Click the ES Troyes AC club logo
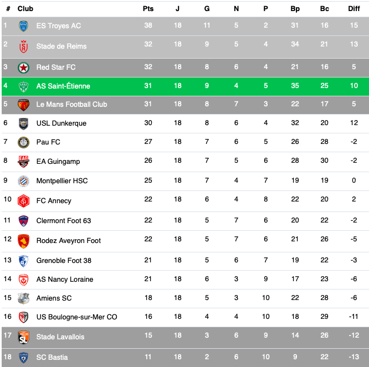The height and width of the screenshot is (367, 369). (23, 25)
